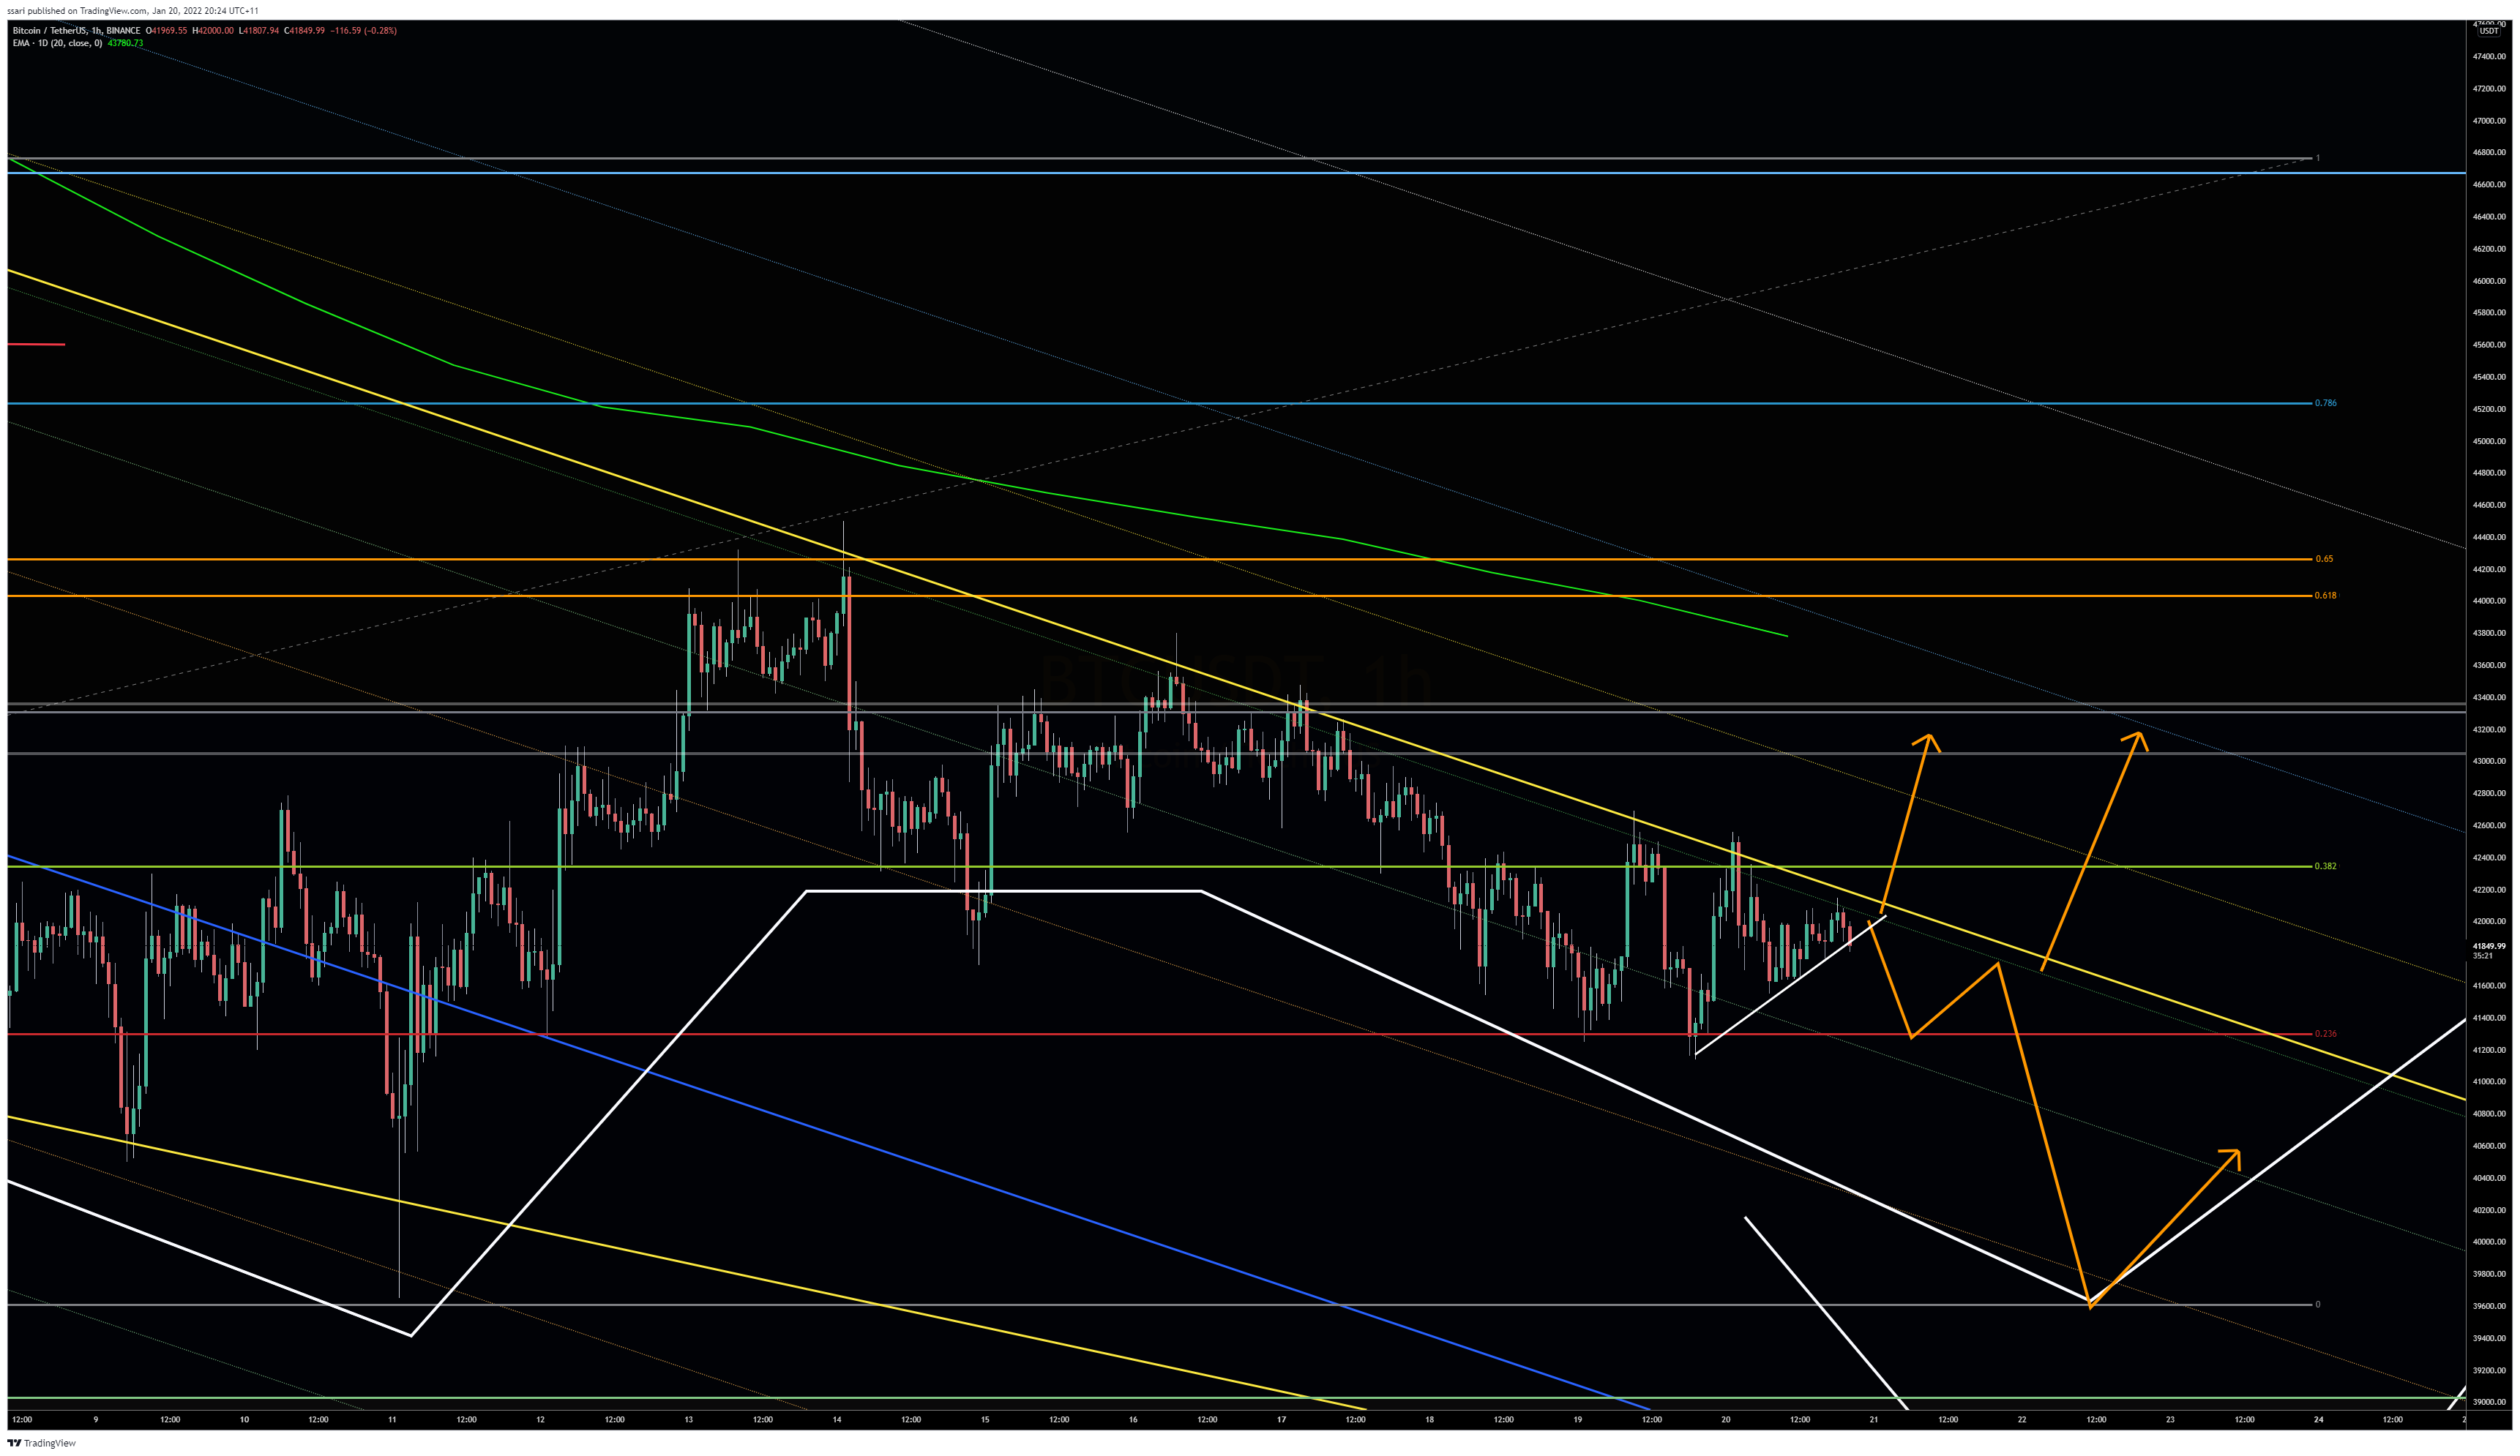Click date 16 on the time axis
This screenshot has width=2520, height=1456.
tap(1133, 1419)
